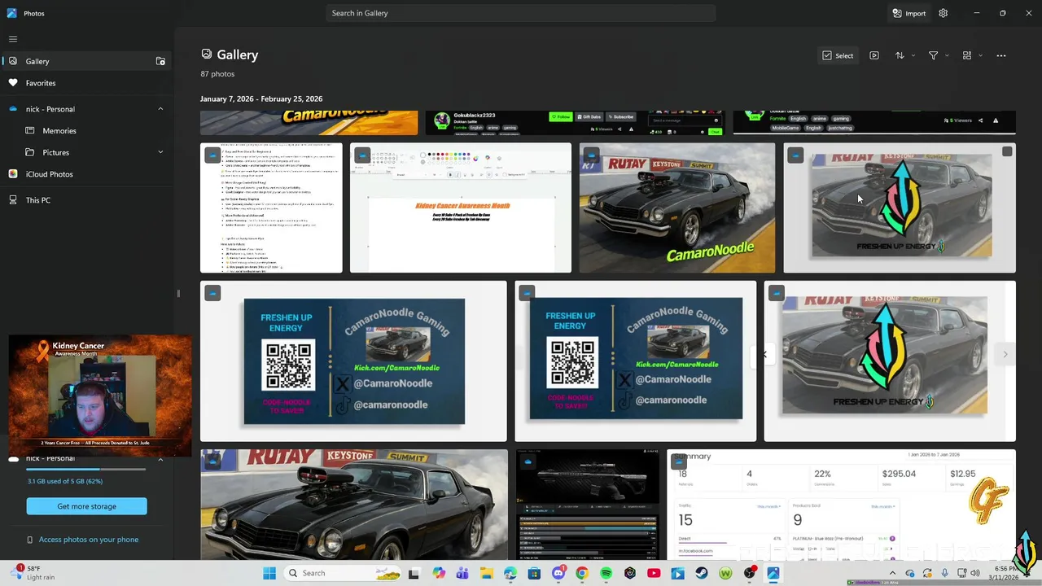
Task: Open Steam from the taskbar
Action: [702, 573]
